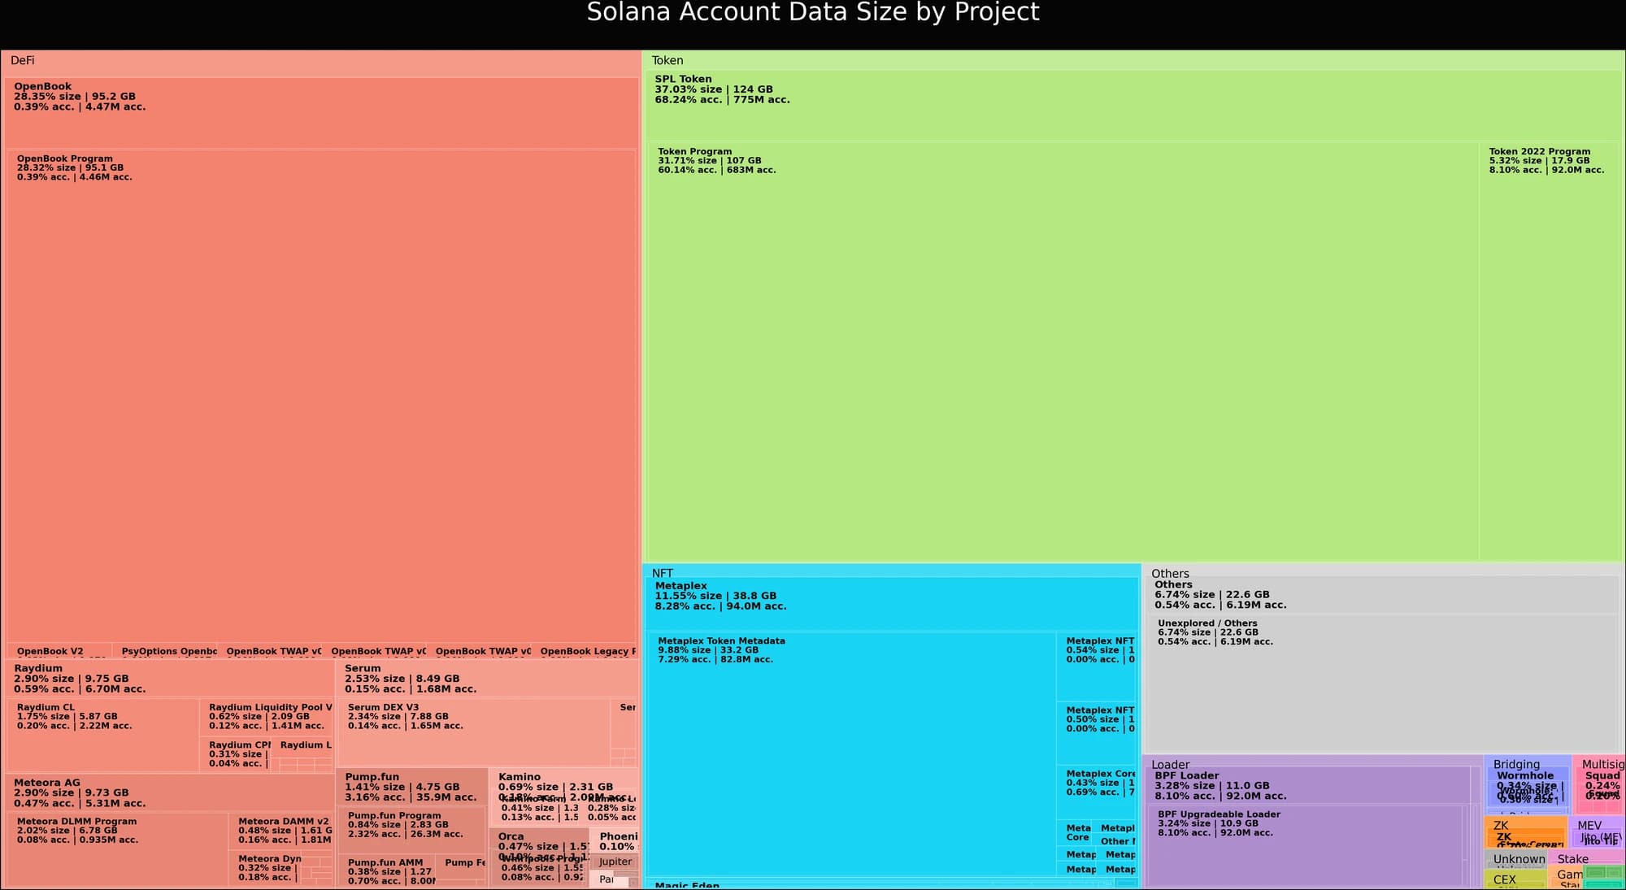The image size is (1626, 890).
Task: Select the OpenBook Program 28.32% tile
Action: point(321,396)
